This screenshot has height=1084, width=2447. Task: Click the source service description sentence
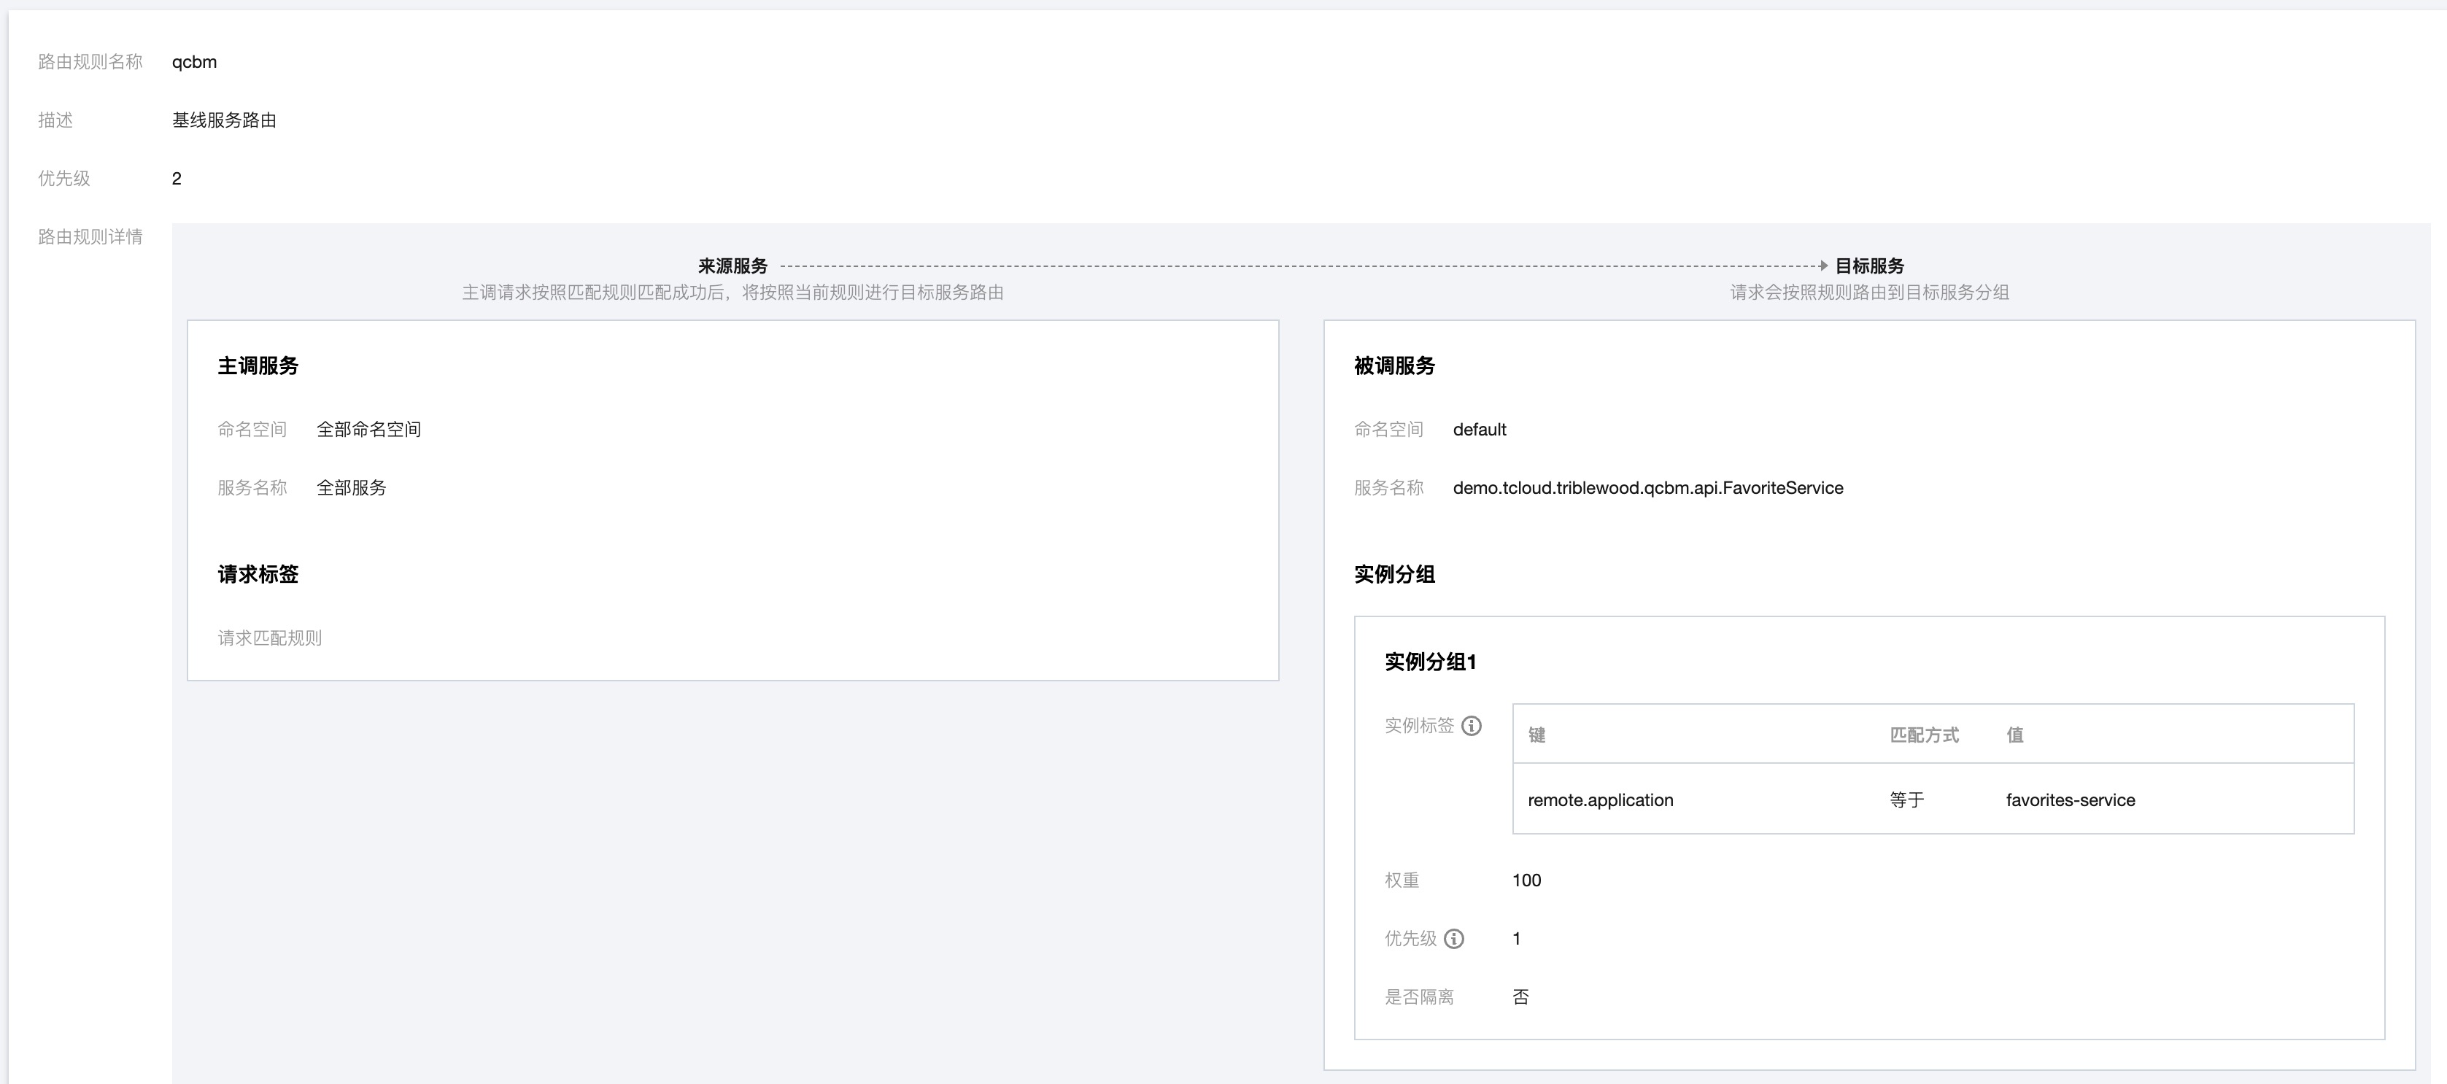[732, 293]
